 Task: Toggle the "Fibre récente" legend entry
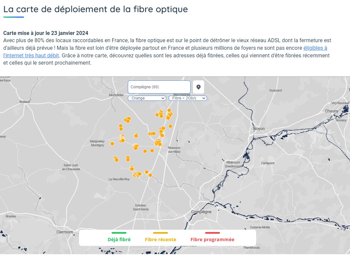[160, 240]
